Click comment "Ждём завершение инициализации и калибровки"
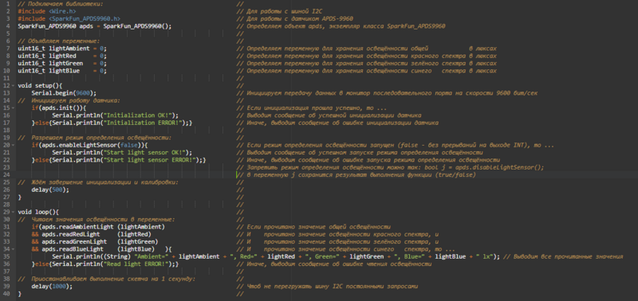This screenshot has height=301, width=638. tap(98, 182)
